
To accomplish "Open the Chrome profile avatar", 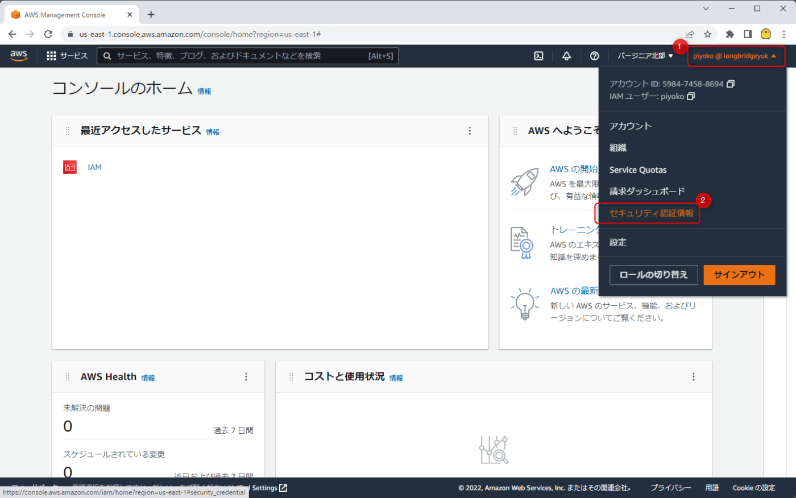I will (766, 34).
